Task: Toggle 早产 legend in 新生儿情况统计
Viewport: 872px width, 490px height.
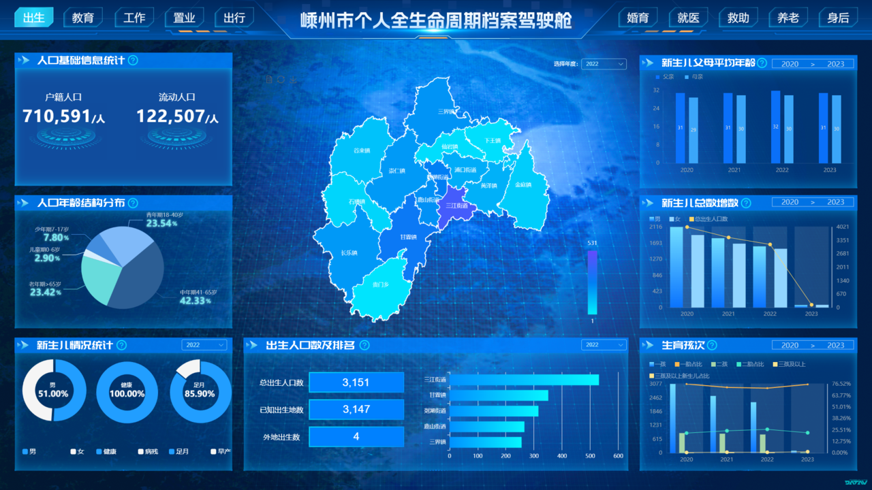Action: click(x=221, y=451)
